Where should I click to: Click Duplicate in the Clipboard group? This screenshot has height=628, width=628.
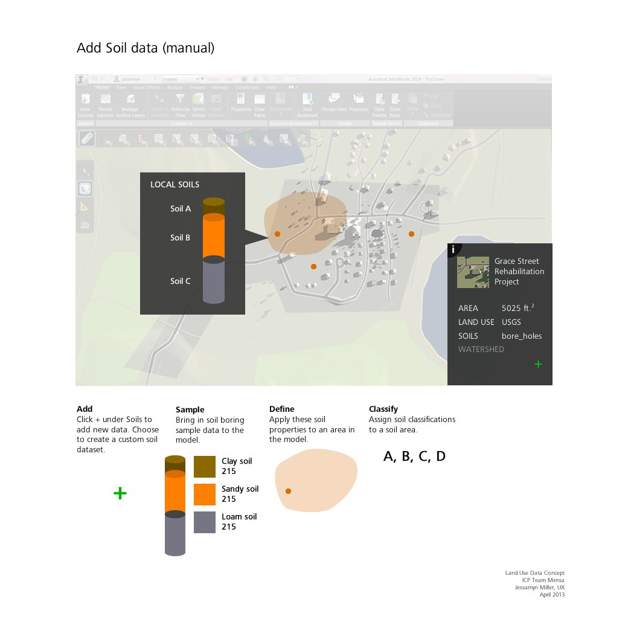tap(437, 115)
